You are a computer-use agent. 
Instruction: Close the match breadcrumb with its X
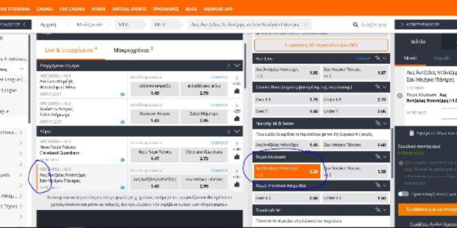point(305,25)
